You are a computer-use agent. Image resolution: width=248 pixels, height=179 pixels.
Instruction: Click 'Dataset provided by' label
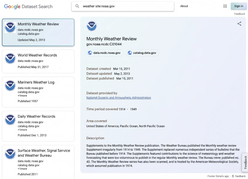pyautogui.click(x=102, y=93)
